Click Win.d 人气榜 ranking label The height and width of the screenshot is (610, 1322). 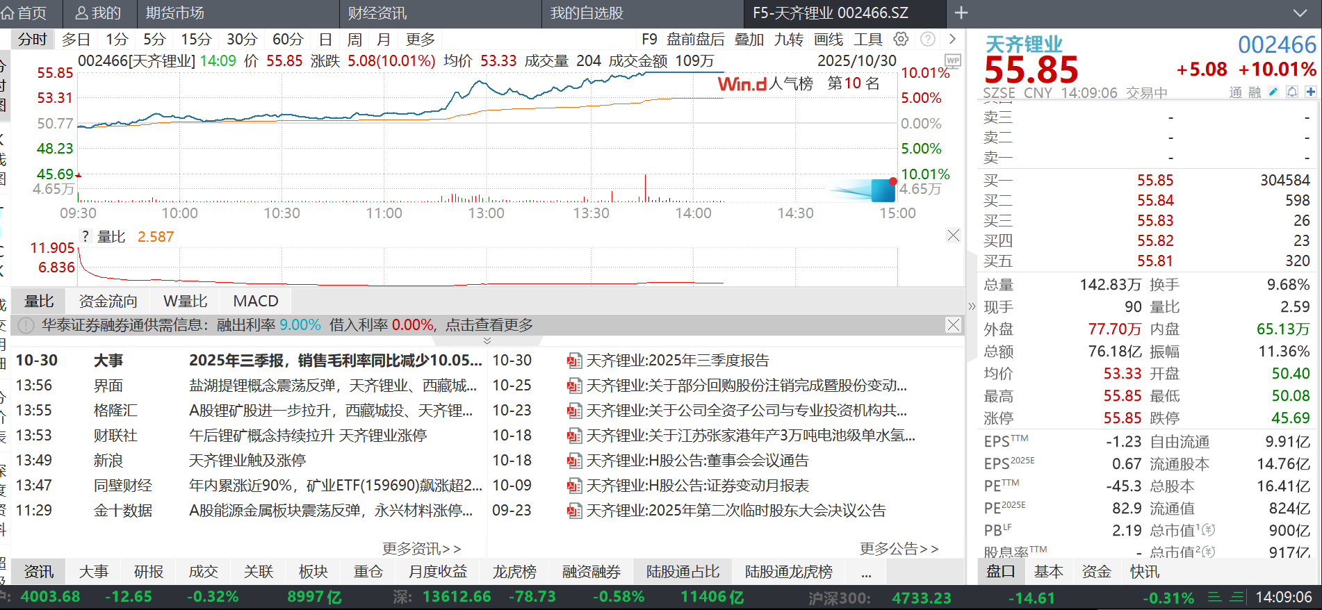[765, 83]
